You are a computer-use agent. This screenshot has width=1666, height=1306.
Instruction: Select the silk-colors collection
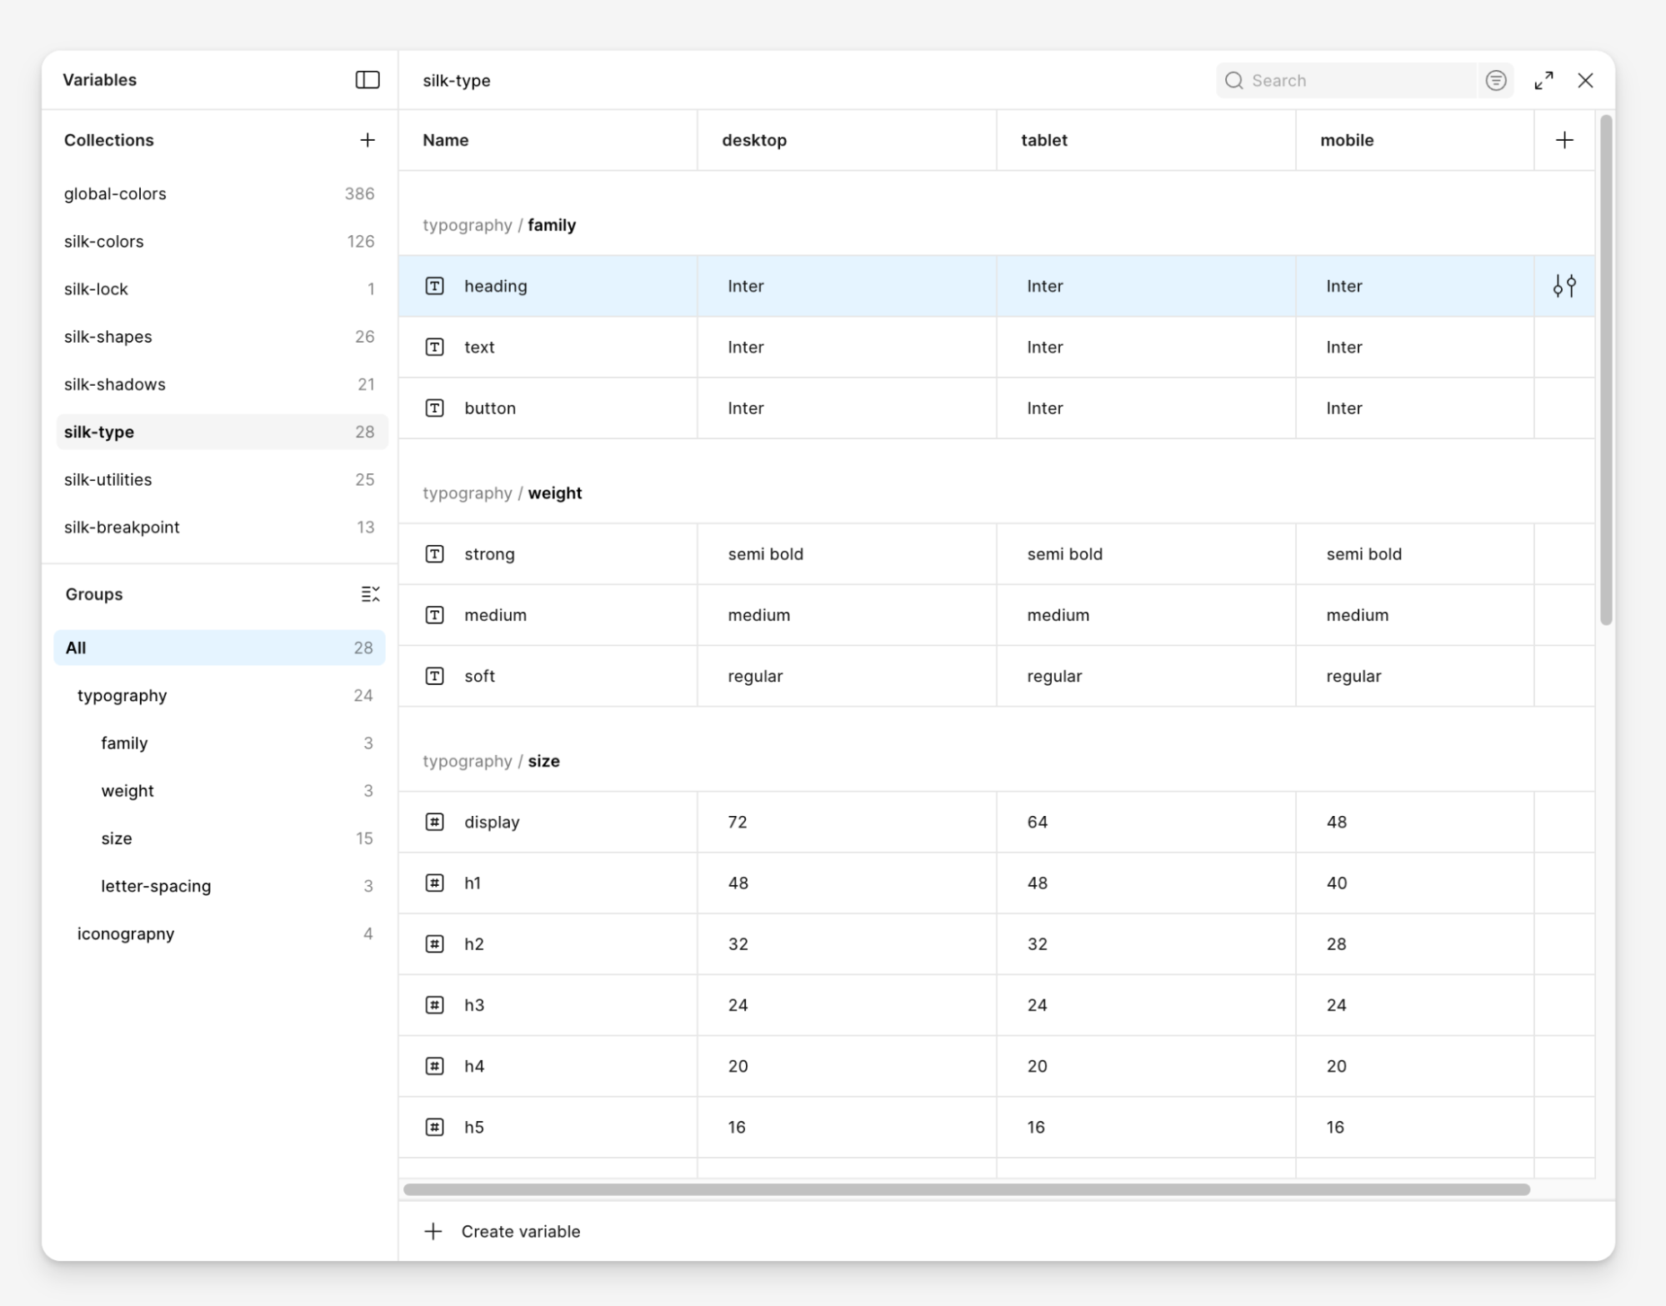pos(104,242)
